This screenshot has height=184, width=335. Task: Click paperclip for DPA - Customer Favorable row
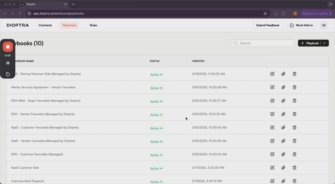(283, 154)
